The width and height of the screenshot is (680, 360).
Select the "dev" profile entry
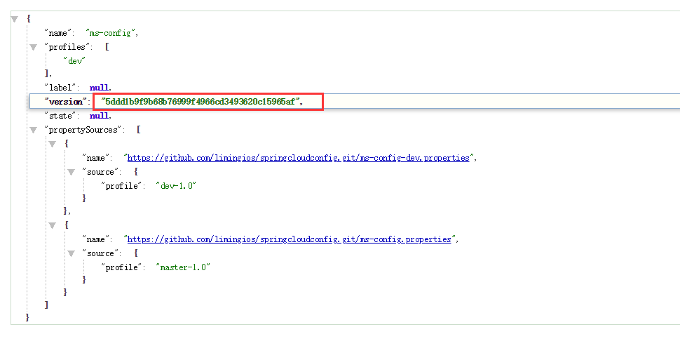74,61
